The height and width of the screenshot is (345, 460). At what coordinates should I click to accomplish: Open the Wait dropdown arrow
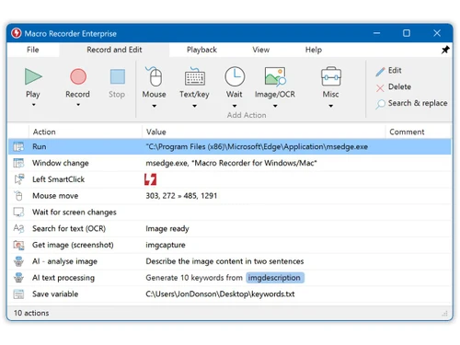[x=235, y=106]
